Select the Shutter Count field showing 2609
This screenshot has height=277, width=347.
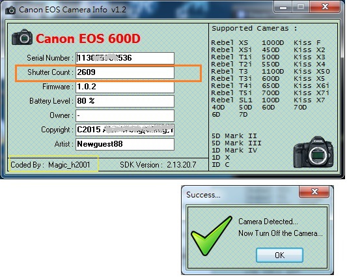click(x=125, y=72)
